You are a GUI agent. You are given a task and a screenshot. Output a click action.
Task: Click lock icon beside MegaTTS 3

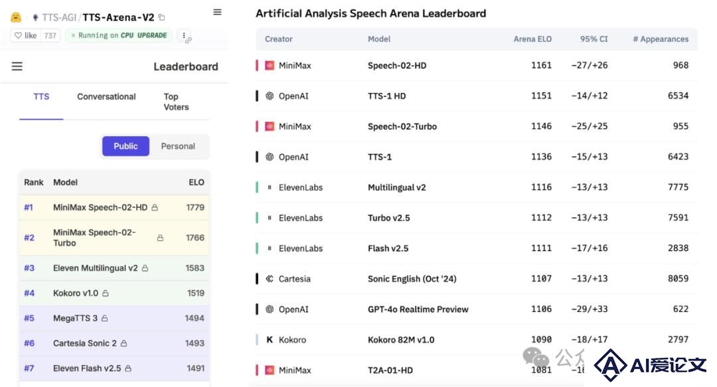[104, 319]
